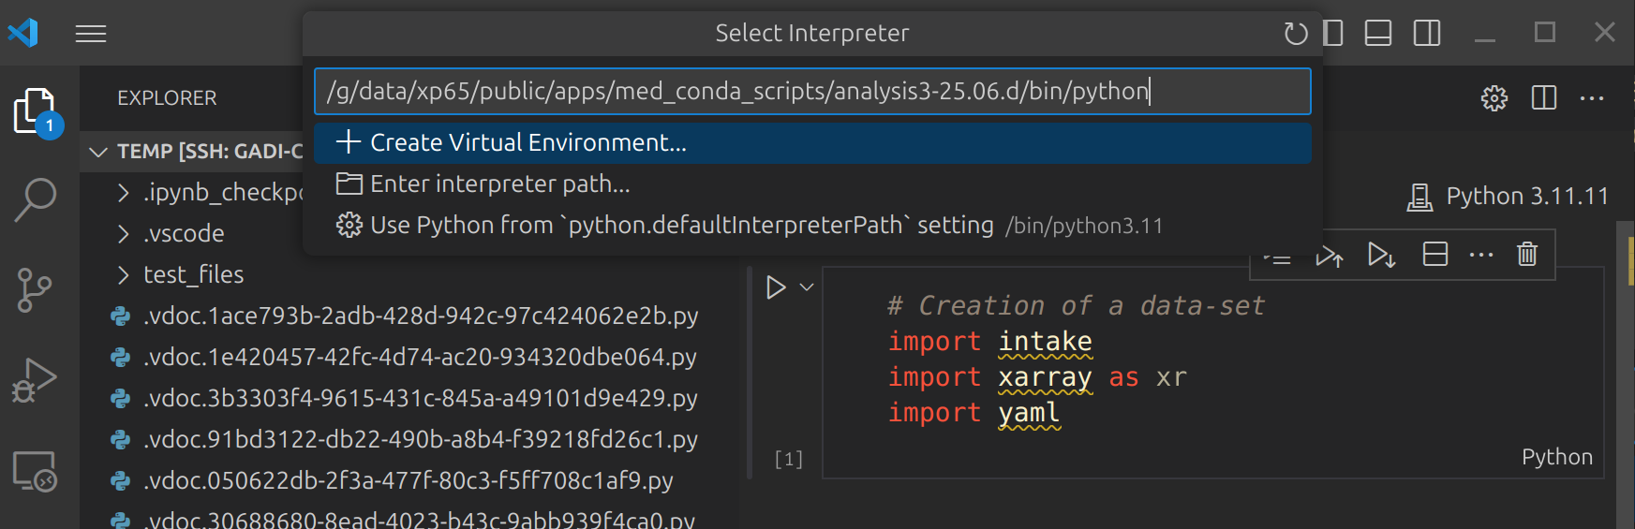Toggle the bottom panel layout icon
Viewport: 1635px width, 529px height.
pyautogui.click(x=1378, y=34)
